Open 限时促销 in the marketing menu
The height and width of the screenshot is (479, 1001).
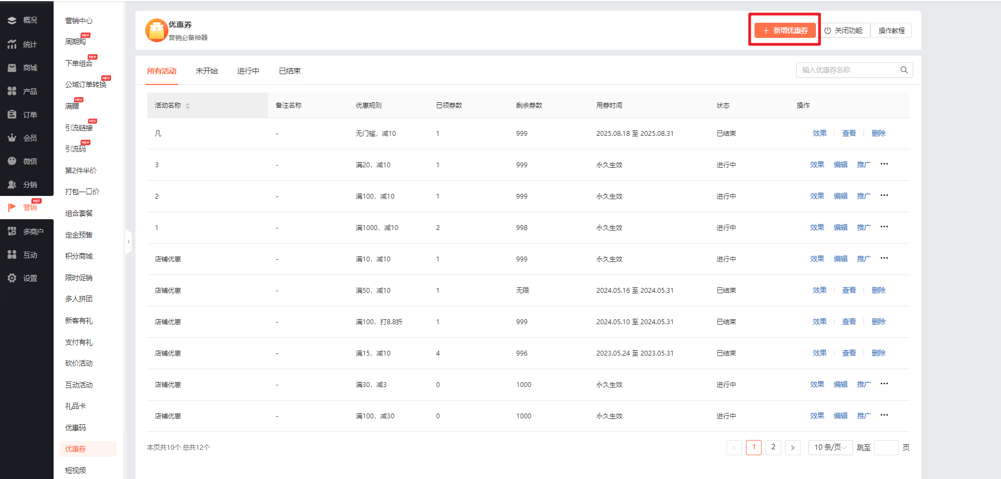pyautogui.click(x=79, y=278)
